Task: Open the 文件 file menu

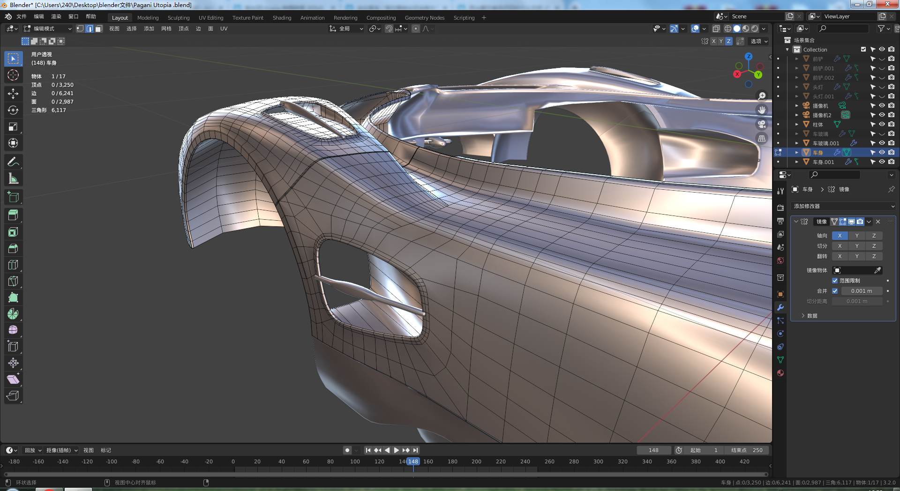Action: [22, 16]
